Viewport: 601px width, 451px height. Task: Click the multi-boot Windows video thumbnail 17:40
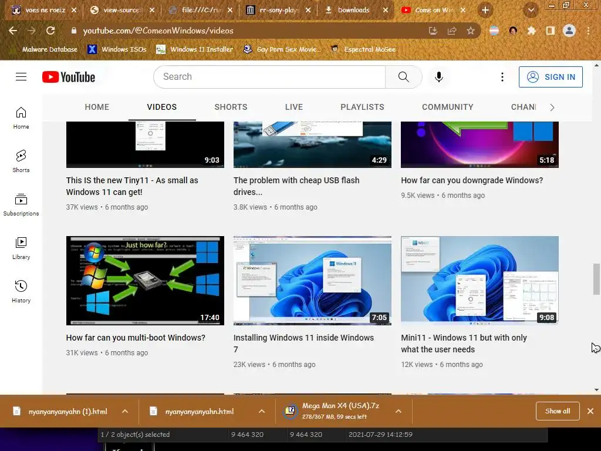(145, 281)
